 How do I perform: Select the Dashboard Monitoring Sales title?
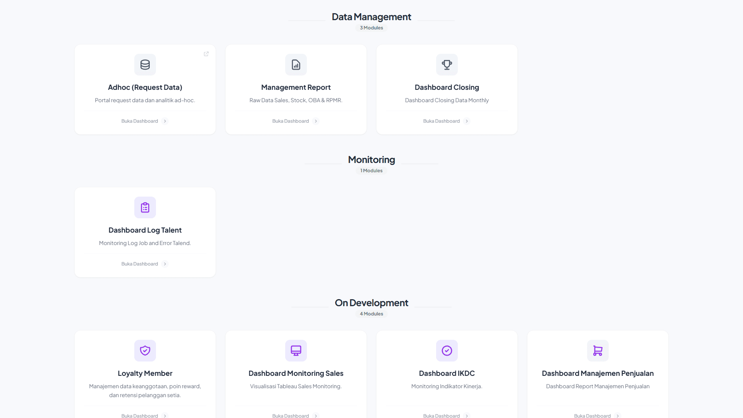point(296,373)
